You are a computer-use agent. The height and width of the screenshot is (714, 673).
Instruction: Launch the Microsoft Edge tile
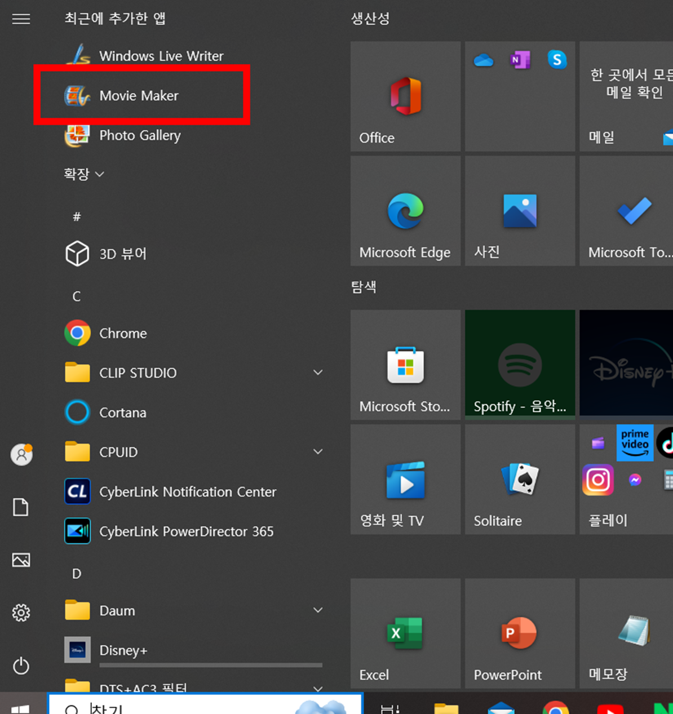tap(406, 211)
